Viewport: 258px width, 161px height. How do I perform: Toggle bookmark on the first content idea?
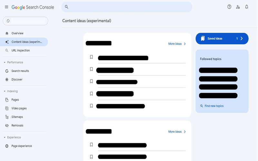(x=91, y=57)
